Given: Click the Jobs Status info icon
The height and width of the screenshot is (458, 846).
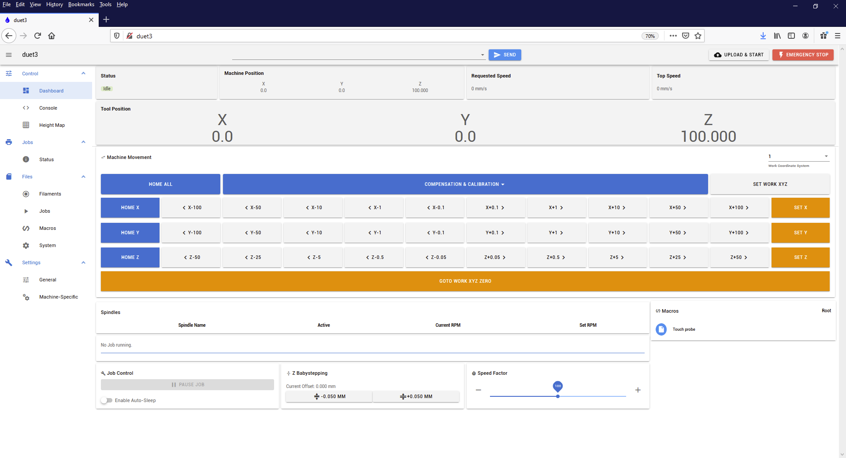Looking at the screenshot, I should pos(26,159).
